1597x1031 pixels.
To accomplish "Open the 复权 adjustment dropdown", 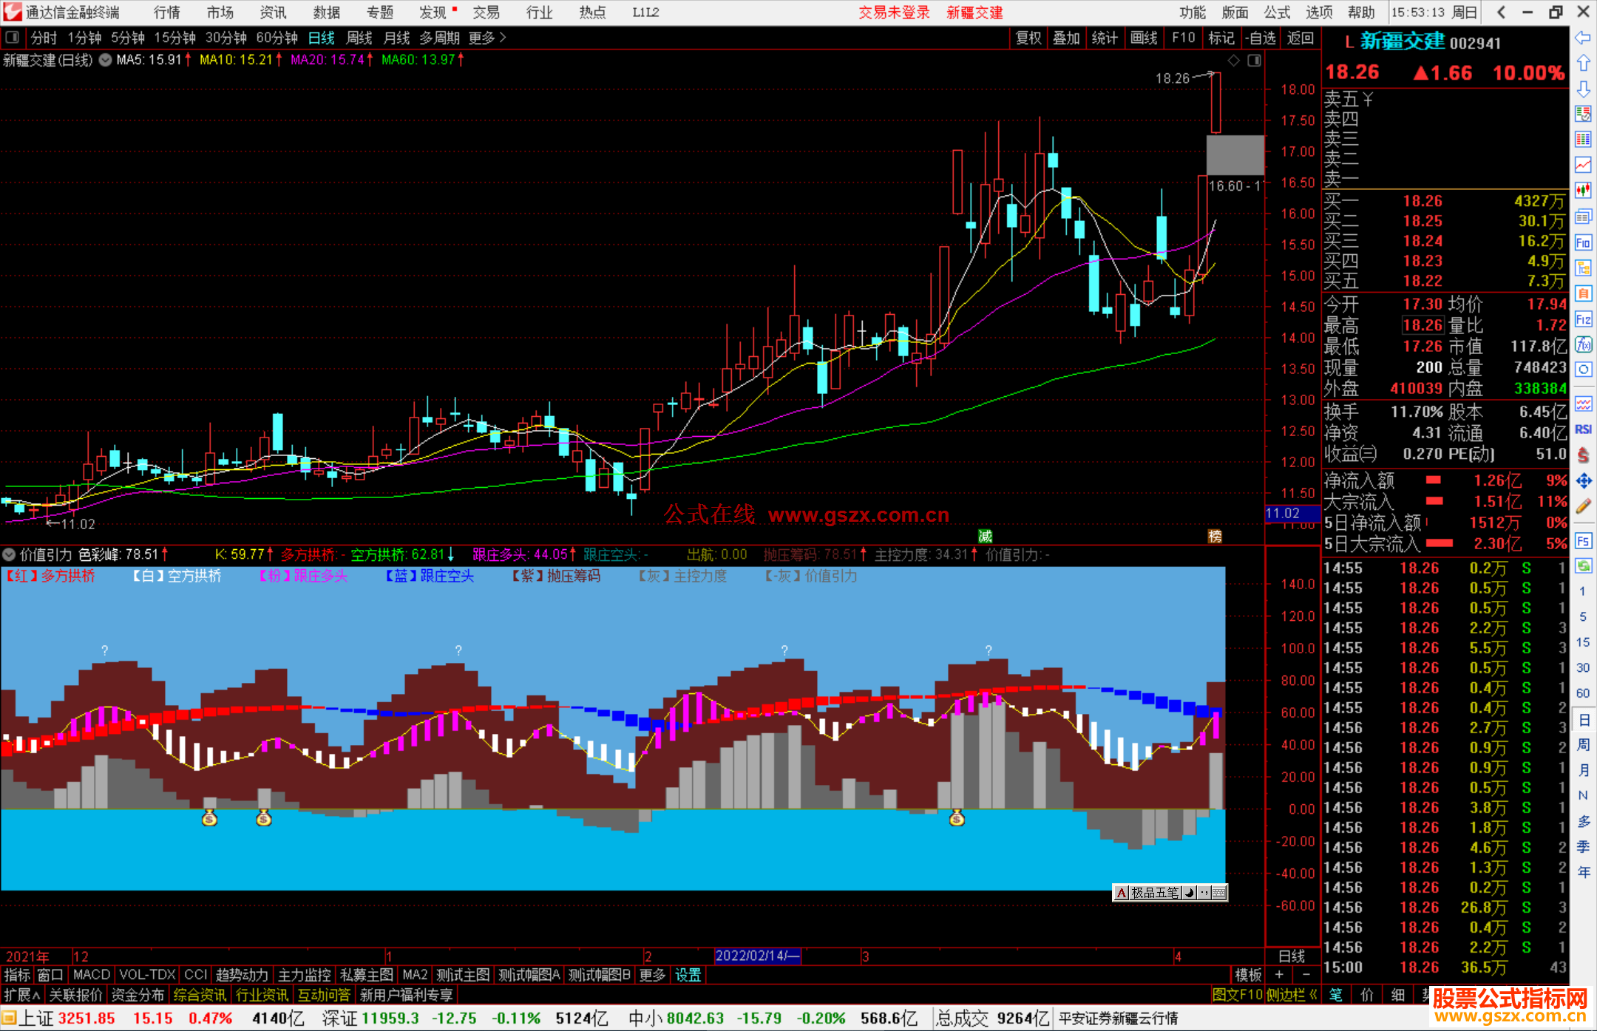I will coord(1028,38).
